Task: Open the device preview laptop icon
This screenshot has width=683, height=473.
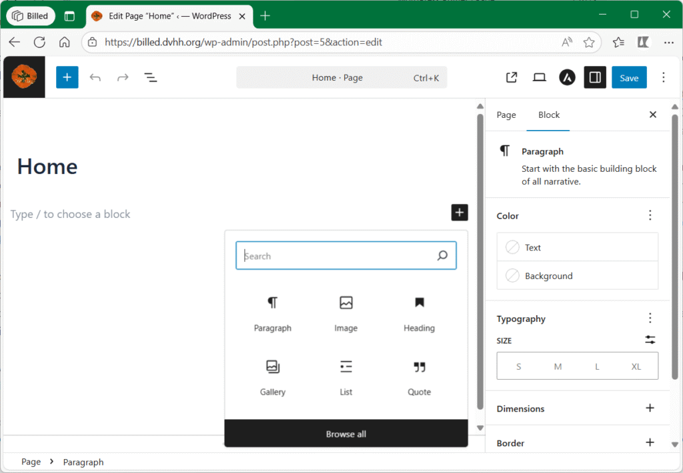Action: [540, 77]
